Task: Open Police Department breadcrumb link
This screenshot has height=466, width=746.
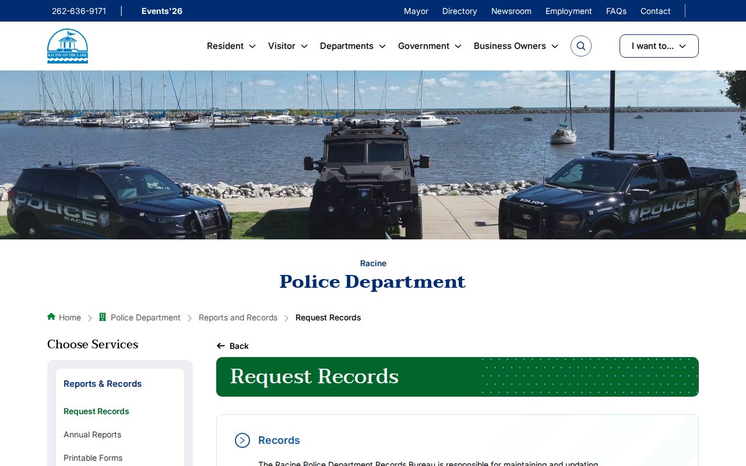Action: tap(146, 317)
